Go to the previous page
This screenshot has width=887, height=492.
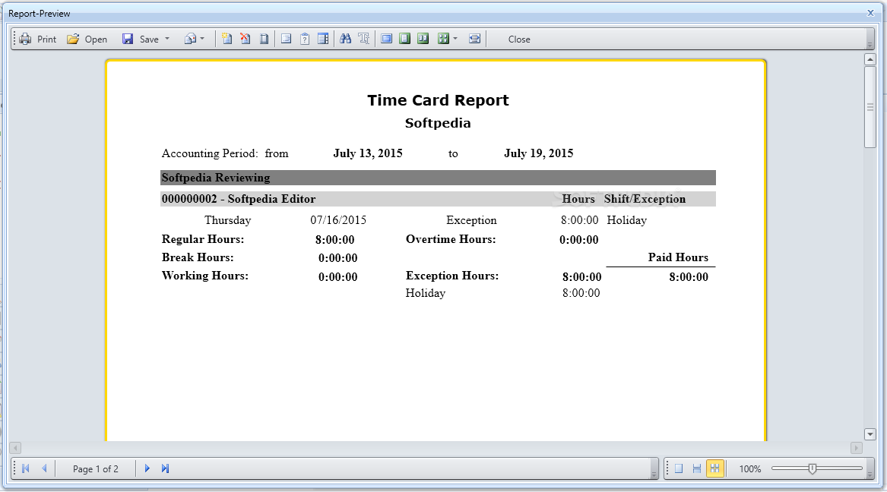click(x=44, y=468)
